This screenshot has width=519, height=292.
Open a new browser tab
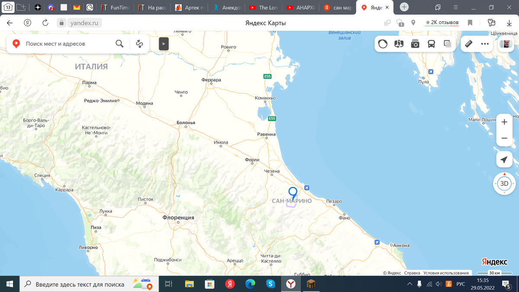(x=404, y=7)
